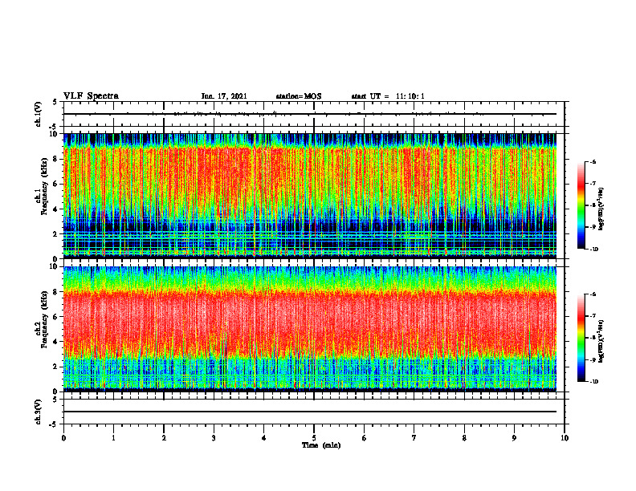Click the "8" kHz tick on ch.1 axis
This screenshot has height=491, width=636.
pos(56,159)
